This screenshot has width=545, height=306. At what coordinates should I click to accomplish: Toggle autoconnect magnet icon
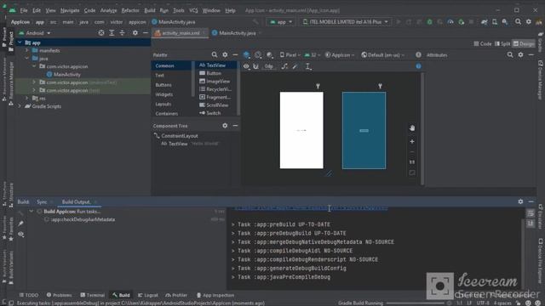pyautogui.click(x=255, y=66)
